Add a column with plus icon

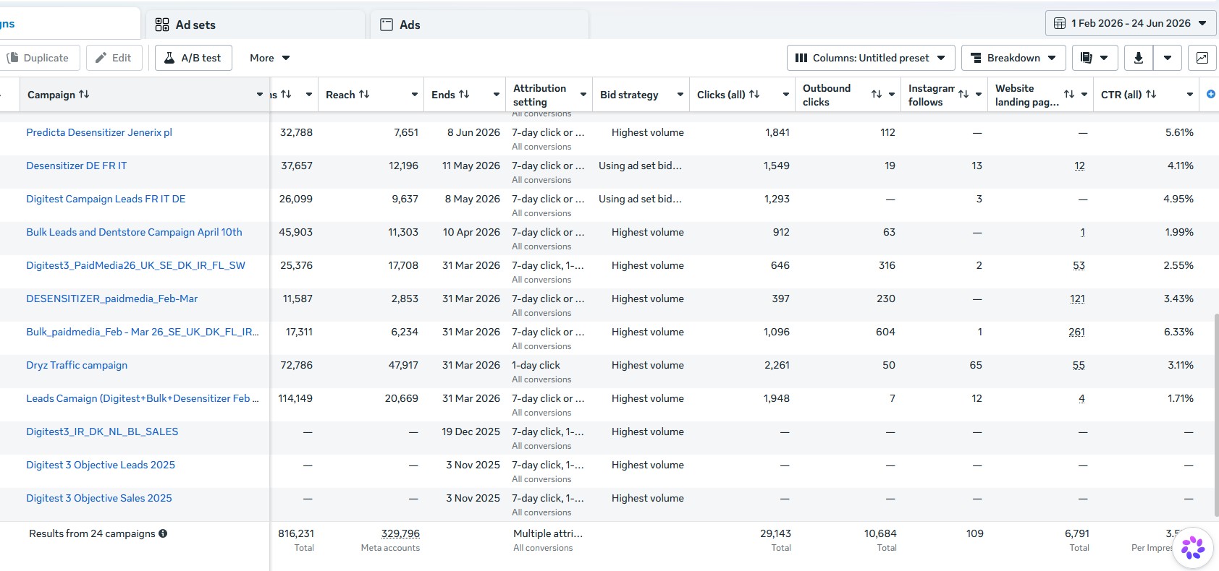[x=1211, y=94]
